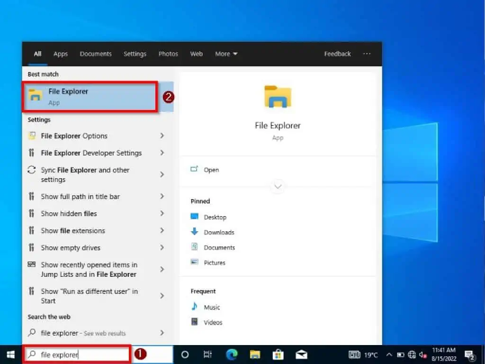Viewport: 485px width, 364px height.
Task: Open the Windows Start menu
Action: pyautogui.click(x=10, y=355)
